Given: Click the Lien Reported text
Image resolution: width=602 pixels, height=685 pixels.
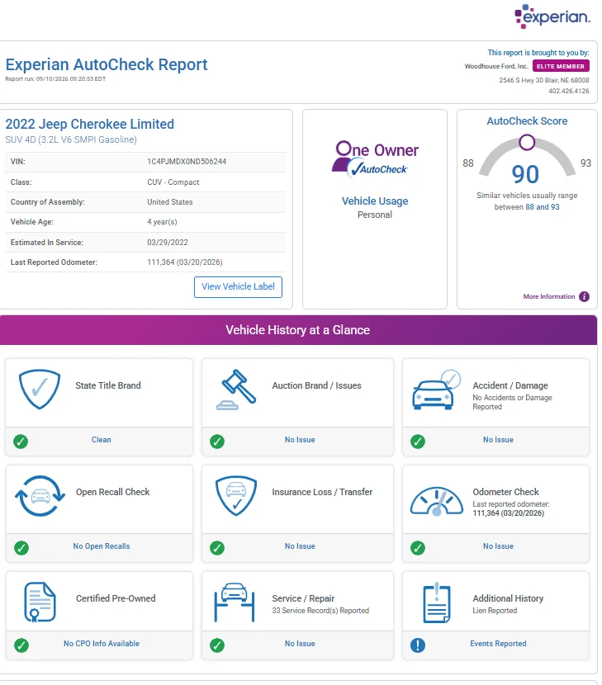Looking at the screenshot, I should pyautogui.click(x=495, y=610).
